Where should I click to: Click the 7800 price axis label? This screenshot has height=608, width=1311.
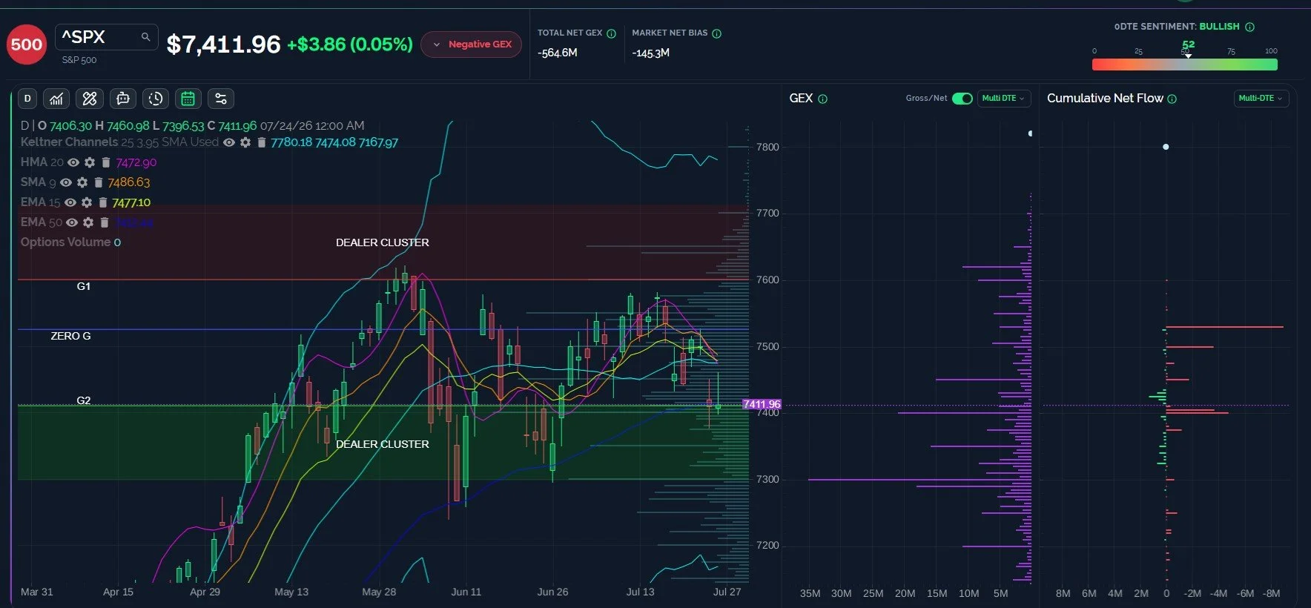coord(767,147)
